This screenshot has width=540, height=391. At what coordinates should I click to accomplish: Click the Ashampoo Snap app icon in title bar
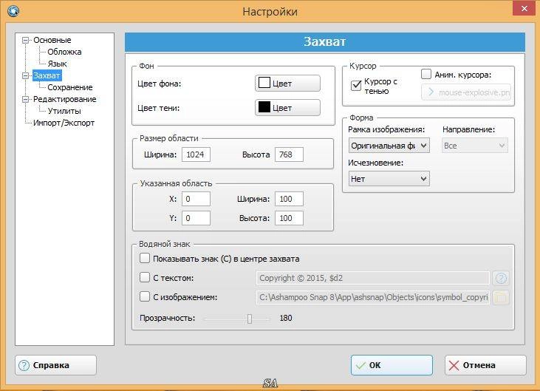click(x=13, y=11)
